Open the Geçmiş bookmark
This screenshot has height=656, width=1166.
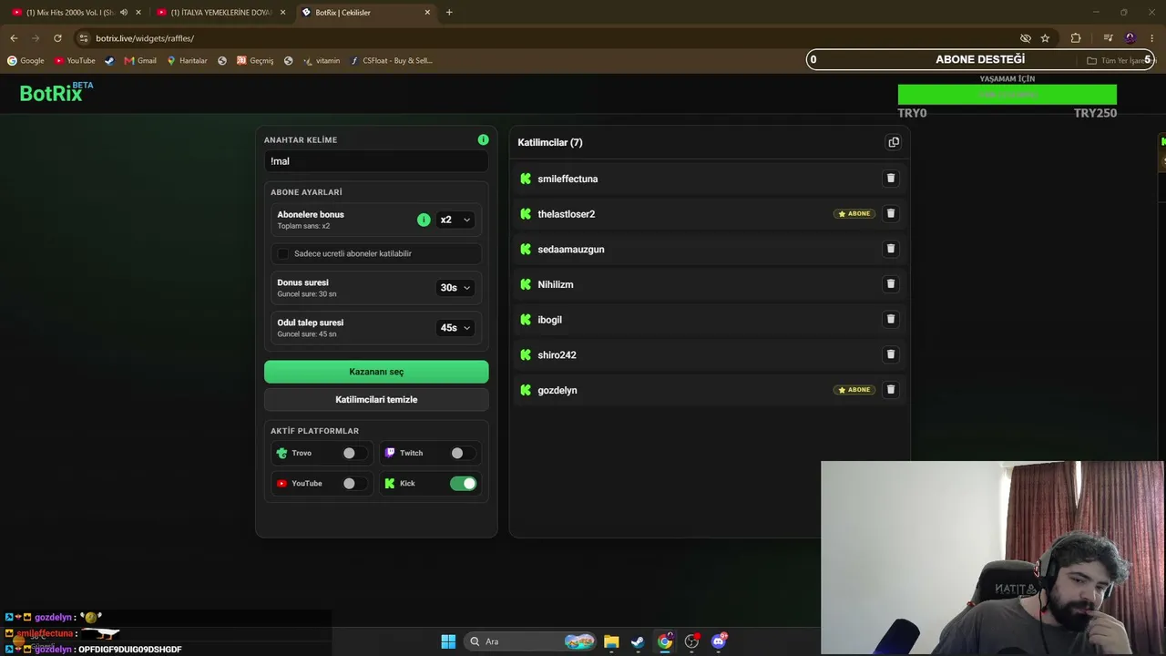coord(255,61)
